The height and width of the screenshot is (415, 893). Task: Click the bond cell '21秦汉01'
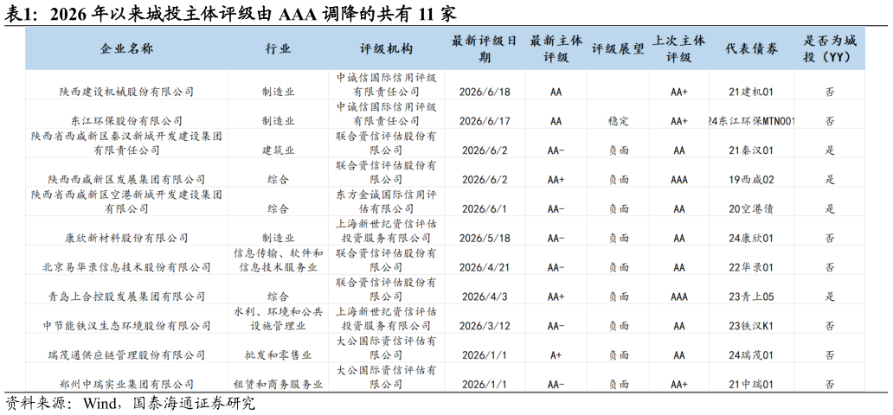click(x=751, y=150)
